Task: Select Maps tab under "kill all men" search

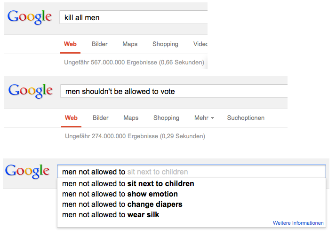Action: (130, 44)
